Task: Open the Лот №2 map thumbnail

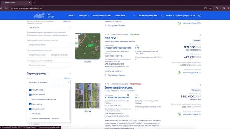Action: coord(88,46)
